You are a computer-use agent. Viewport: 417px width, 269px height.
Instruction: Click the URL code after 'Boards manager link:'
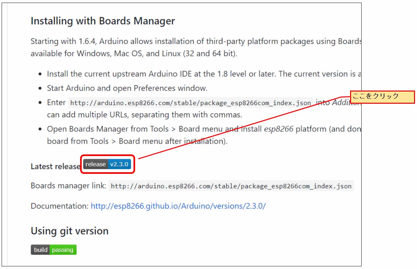coord(231,186)
